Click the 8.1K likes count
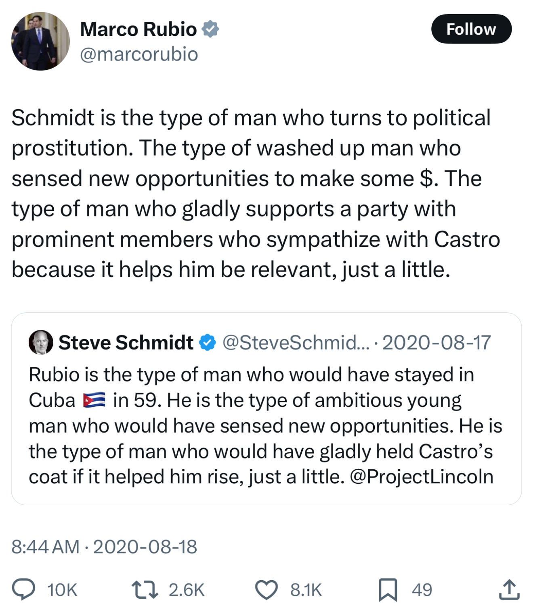 pos(306,589)
